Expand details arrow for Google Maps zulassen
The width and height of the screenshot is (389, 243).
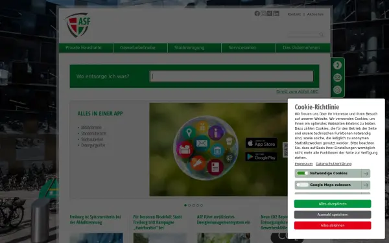tap(366, 185)
